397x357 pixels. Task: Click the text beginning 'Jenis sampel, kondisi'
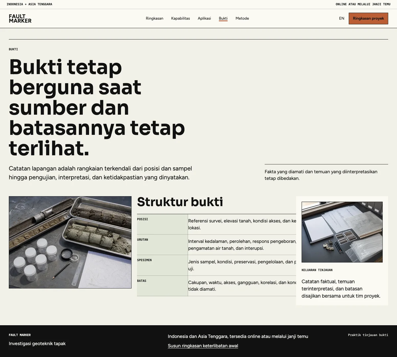coord(242,265)
